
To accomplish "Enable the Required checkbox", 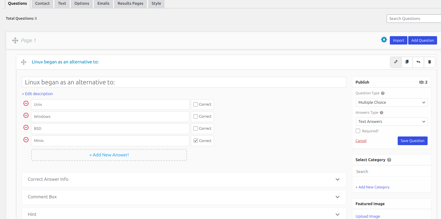I will click(358, 131).
